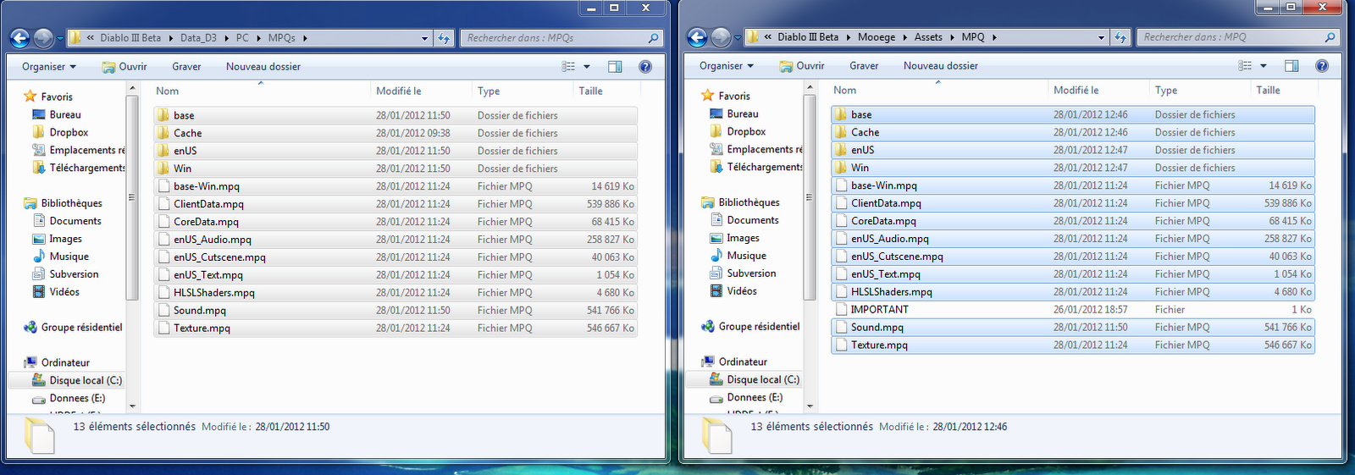The height and width of the screenshot is (475, 1355).
Task: Select Téléchargements in left window sidebar
Action: pyautogui.click(x=78, y=168)
